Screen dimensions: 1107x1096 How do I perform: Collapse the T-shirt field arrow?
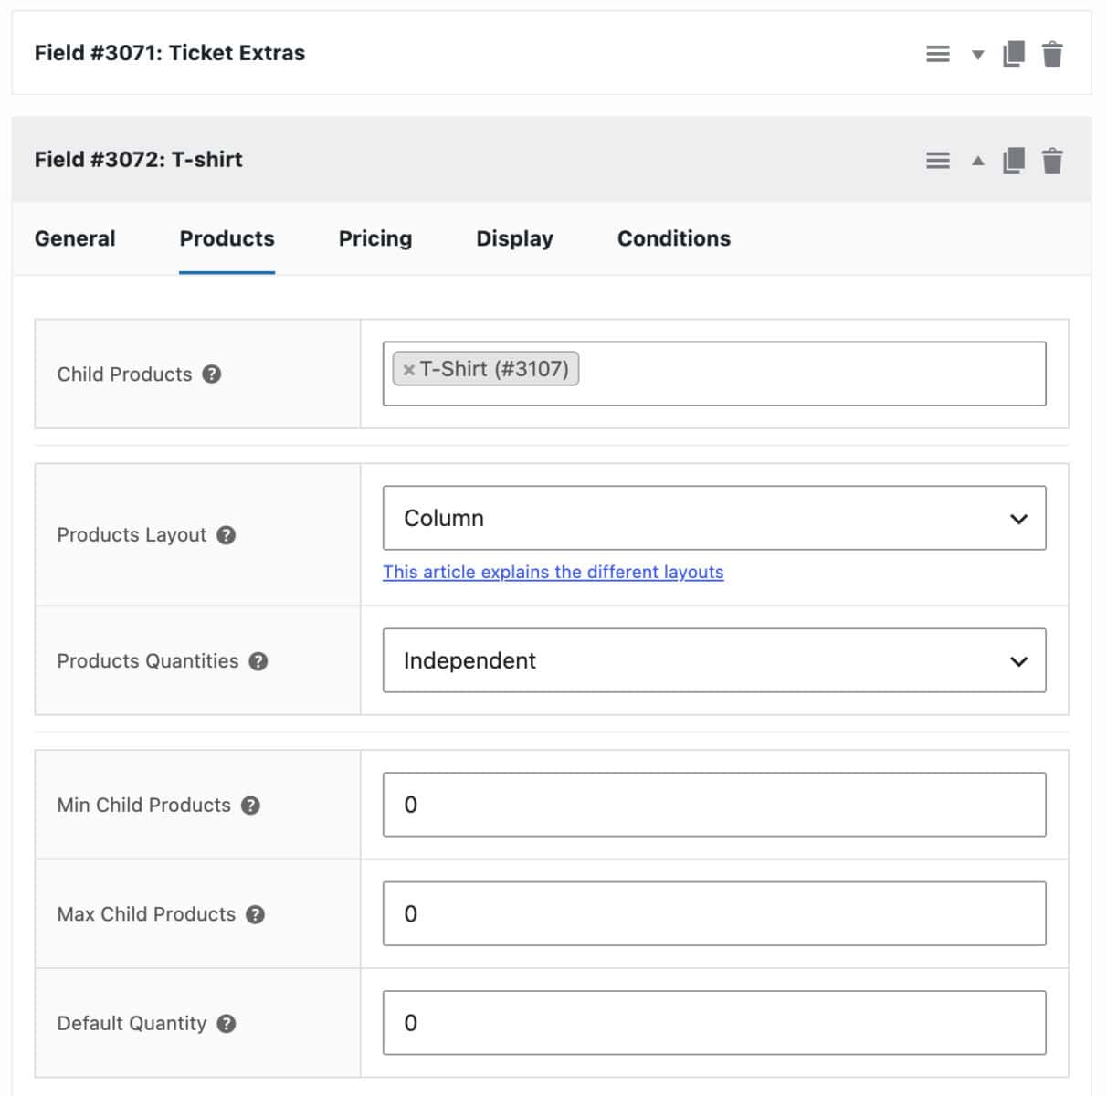[x=978, y=161]
